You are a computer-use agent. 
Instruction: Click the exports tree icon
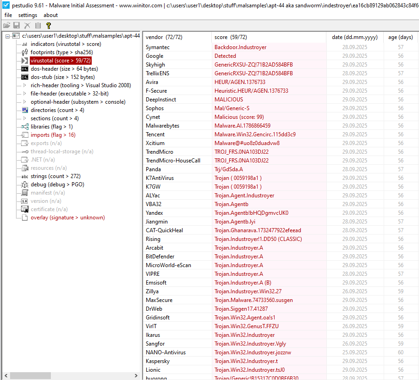point(25,143)
